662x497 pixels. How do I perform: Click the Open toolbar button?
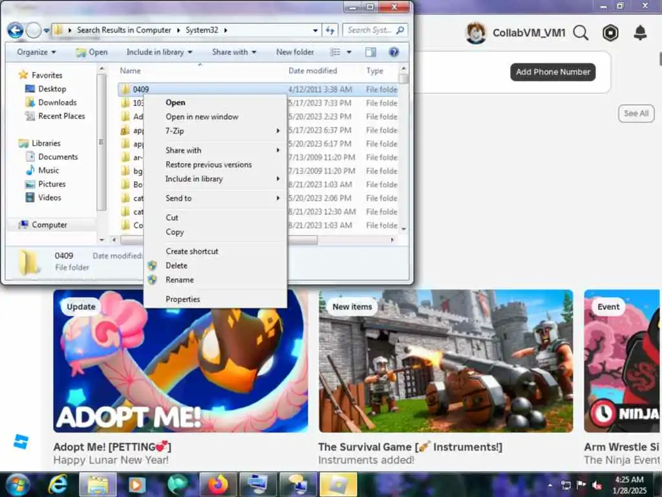pyautogui.click(x=92, y=52)
